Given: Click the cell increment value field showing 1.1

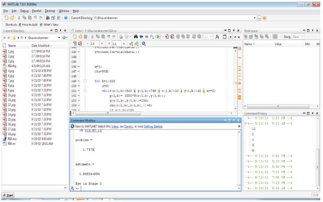Looking at the screenshot, I should click(x=116, y=44).
